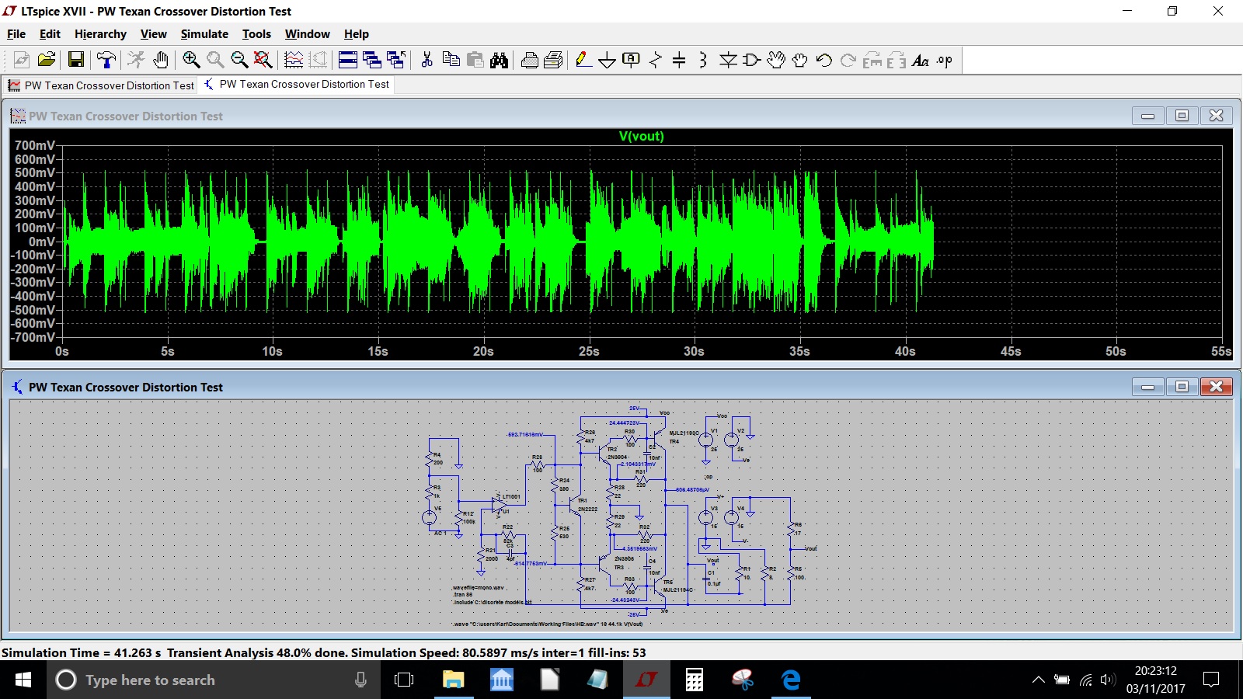This screenshot has width=1243, height=699.
Task: Open the View menu
Action: [x=154, y=34]
